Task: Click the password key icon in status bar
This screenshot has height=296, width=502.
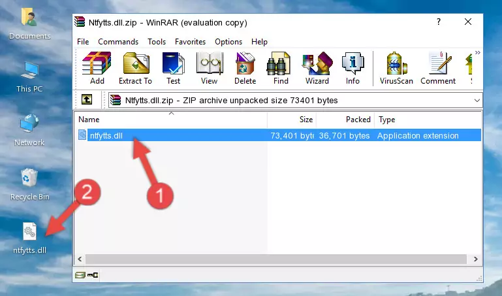Action: [x=93, y=275]
